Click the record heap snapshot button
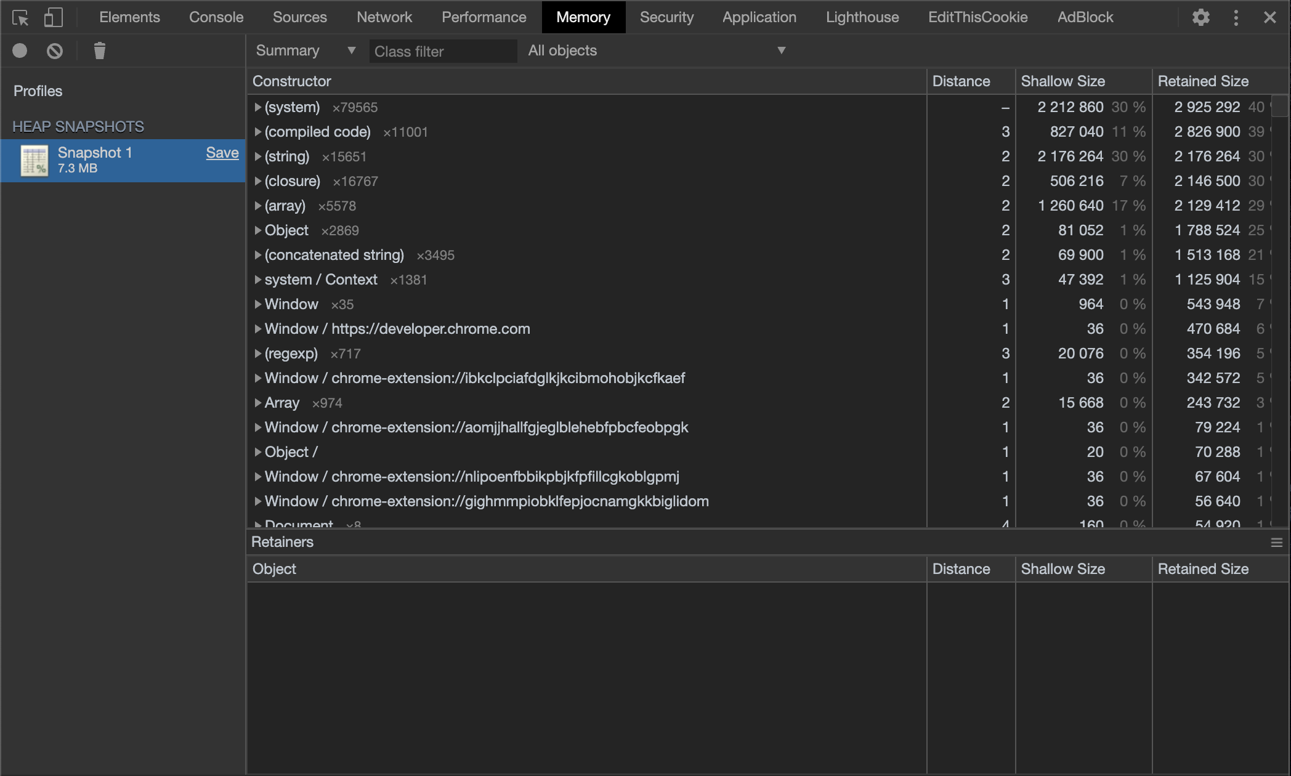Screen dimensions: 1291x776 20,51
